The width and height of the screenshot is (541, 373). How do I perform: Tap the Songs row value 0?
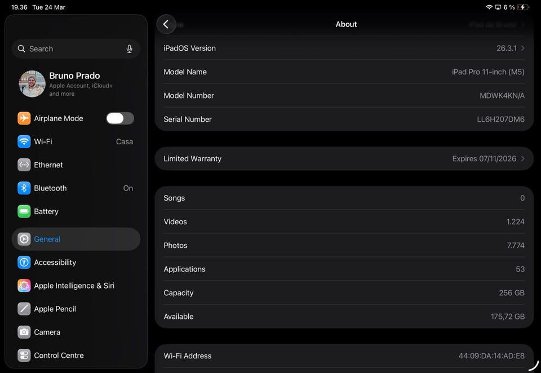pos(522,198)
